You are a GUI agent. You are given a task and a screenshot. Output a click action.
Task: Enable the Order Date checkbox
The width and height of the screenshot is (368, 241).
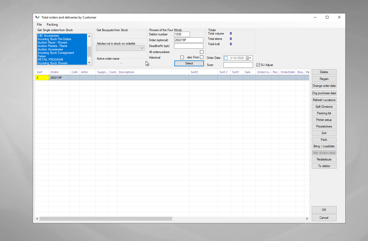click(226, 58)
